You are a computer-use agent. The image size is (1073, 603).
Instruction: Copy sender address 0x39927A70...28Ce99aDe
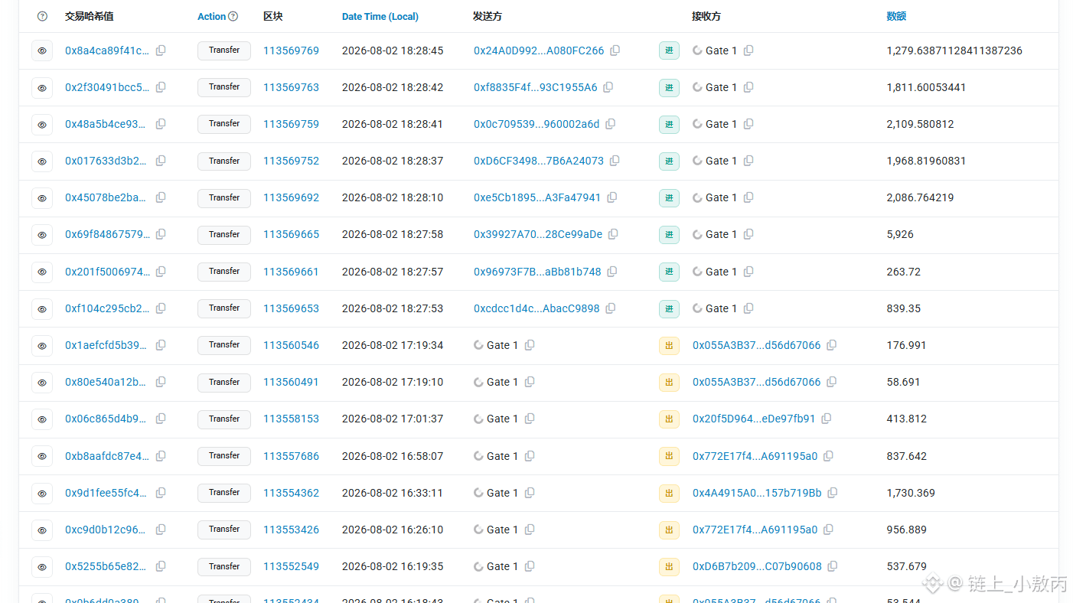tap(613, 234)
